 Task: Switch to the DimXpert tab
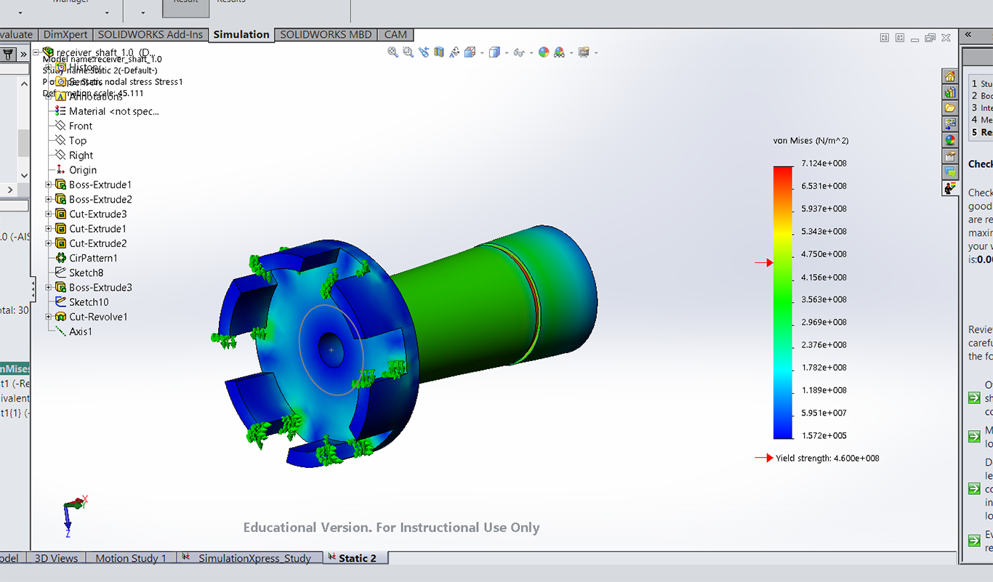tap(65, 34)
